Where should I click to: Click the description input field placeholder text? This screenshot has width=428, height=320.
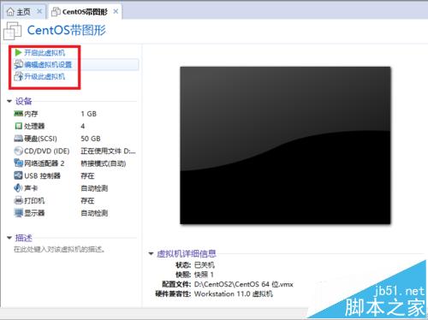(59, 250)
